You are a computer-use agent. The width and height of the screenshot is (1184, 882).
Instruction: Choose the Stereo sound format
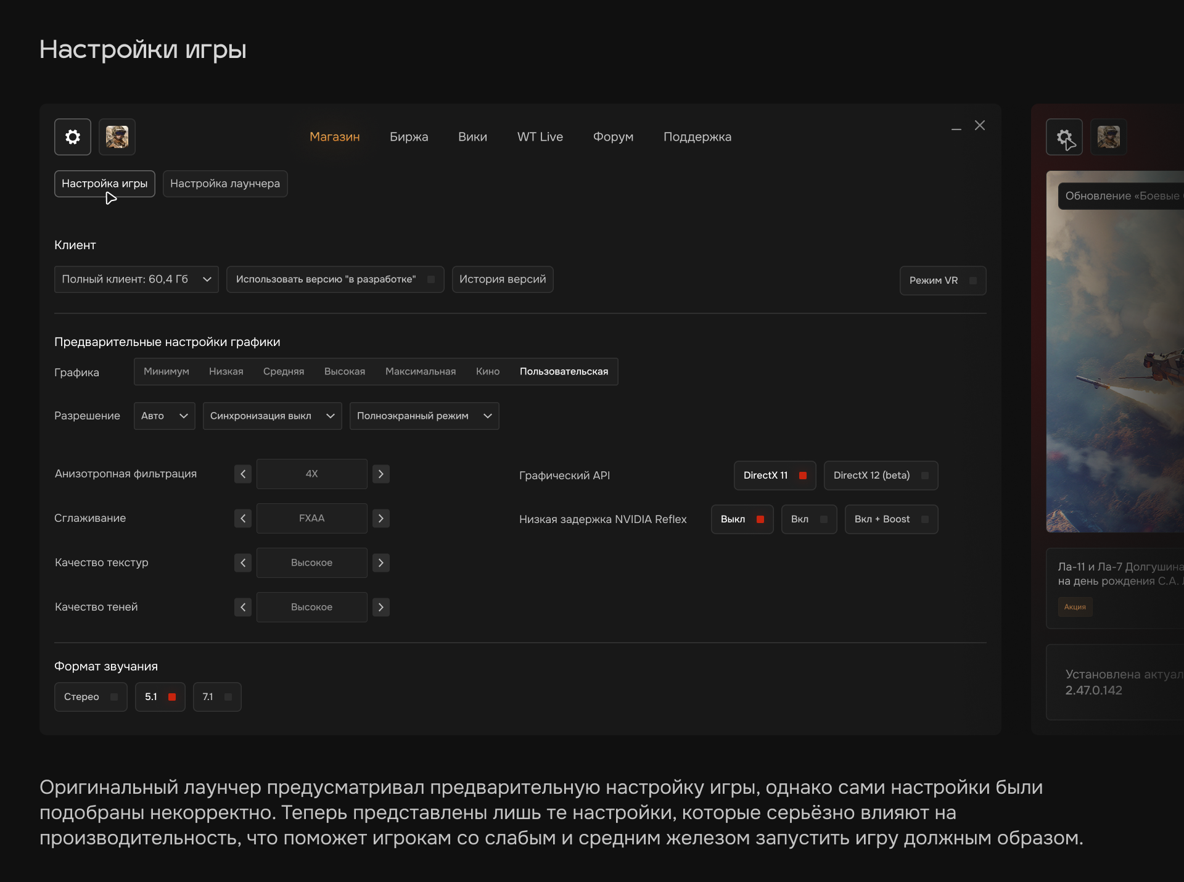(x=91, y=697)
